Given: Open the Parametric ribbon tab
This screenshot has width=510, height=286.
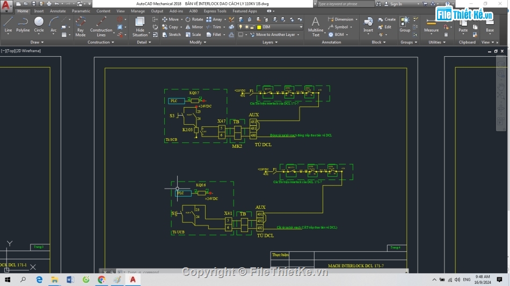Looking at the screenshot, I should (81, 11).
